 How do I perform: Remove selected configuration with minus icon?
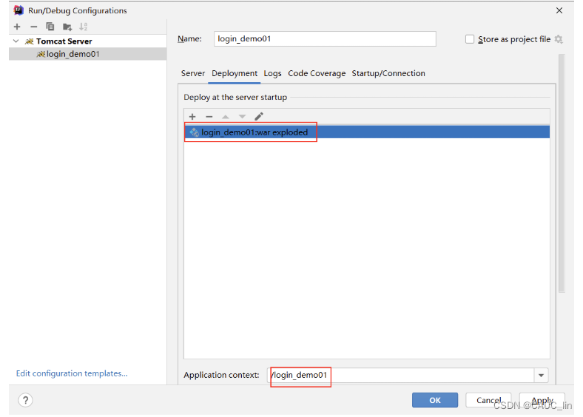[34, 27]
